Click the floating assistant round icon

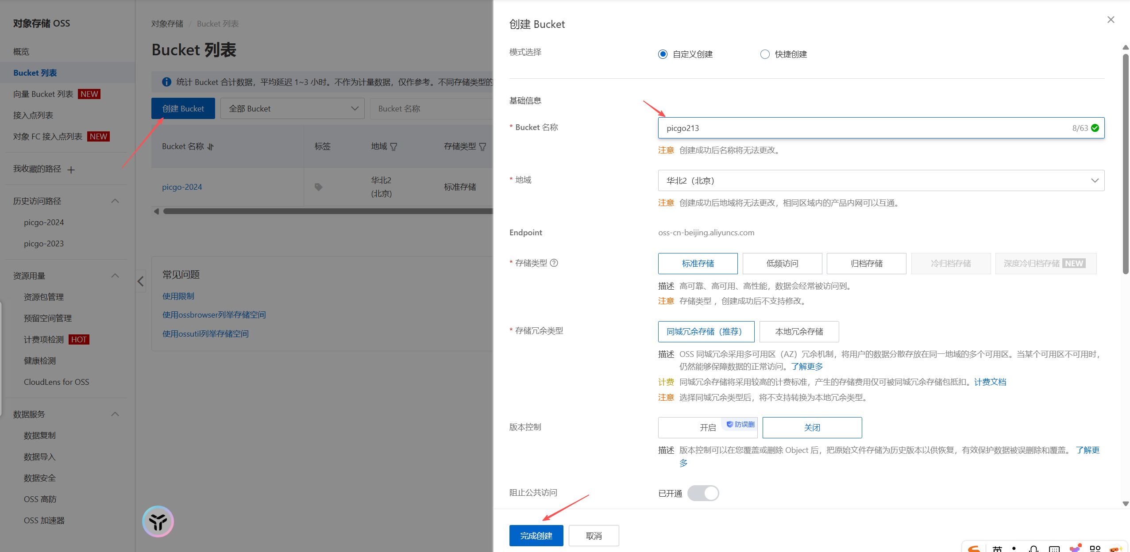pyautogui.click(x=158, y=521)
